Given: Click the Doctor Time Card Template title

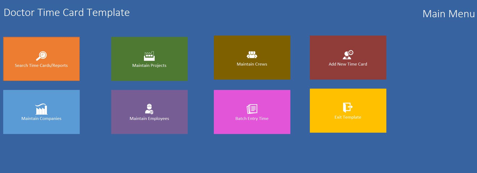Looking at the screenshot, I should [x=67, y=12].
